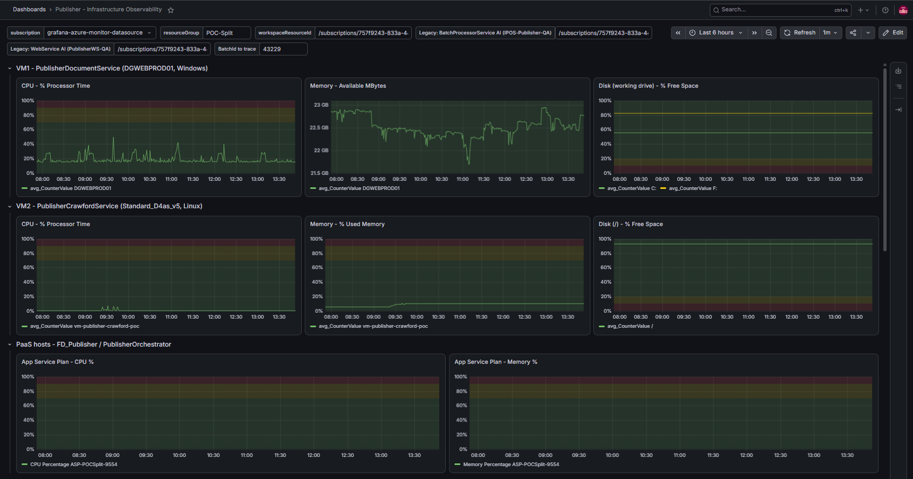Focus the Search field in top bar
Screen dimensions: 913x479
[780, 10]
